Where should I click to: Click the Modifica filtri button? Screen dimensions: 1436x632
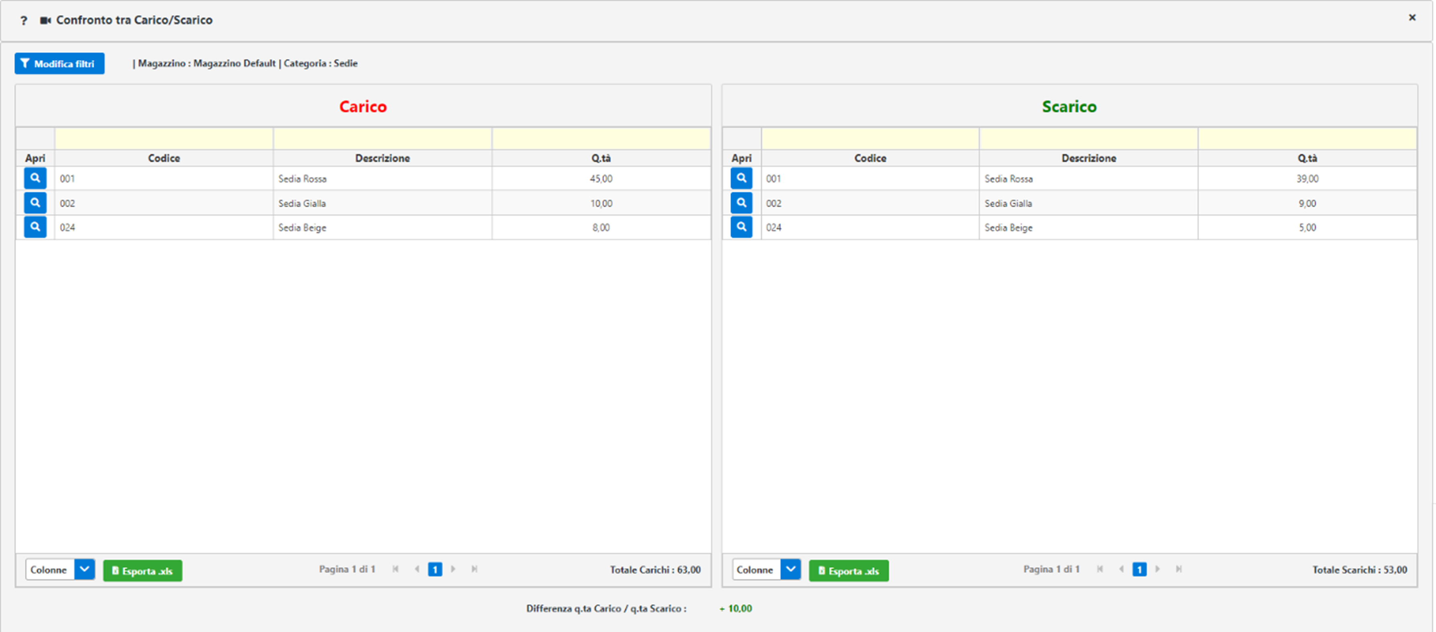[x=60, y=63]
